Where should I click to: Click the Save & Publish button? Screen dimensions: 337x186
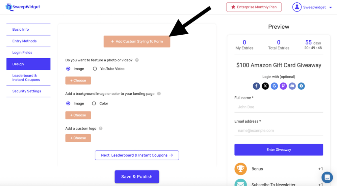click(x=137, y=177)
